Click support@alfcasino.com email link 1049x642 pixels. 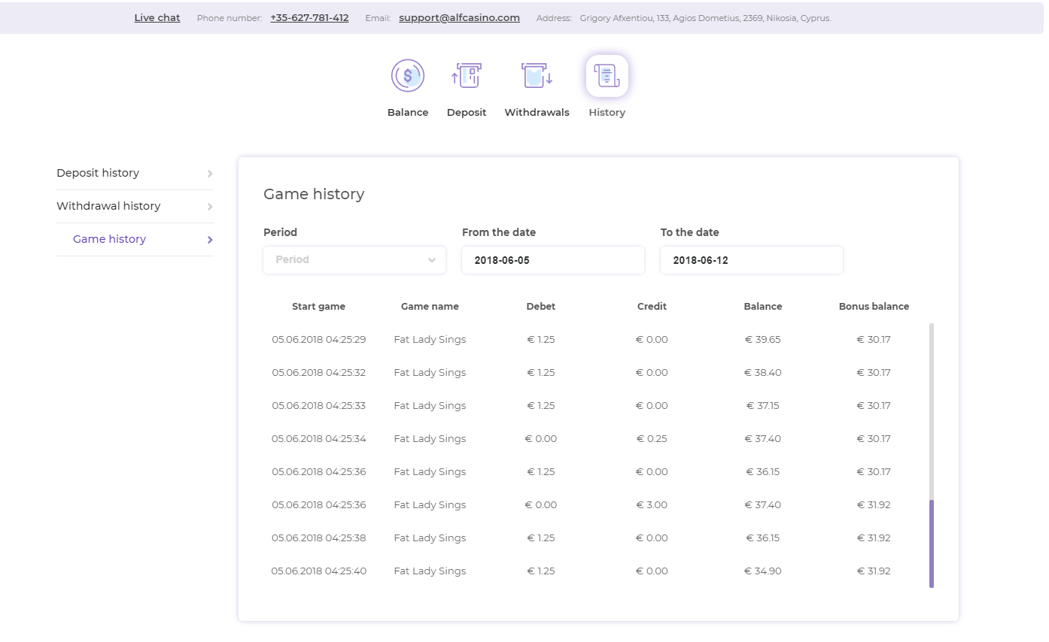click(x=459, y=18)
